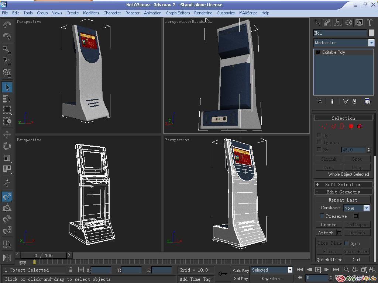This screenshot has width=378, height=283.
Task: Click the object color swatch beside No1
Action: pyautogui.click(x=371, y=33)
